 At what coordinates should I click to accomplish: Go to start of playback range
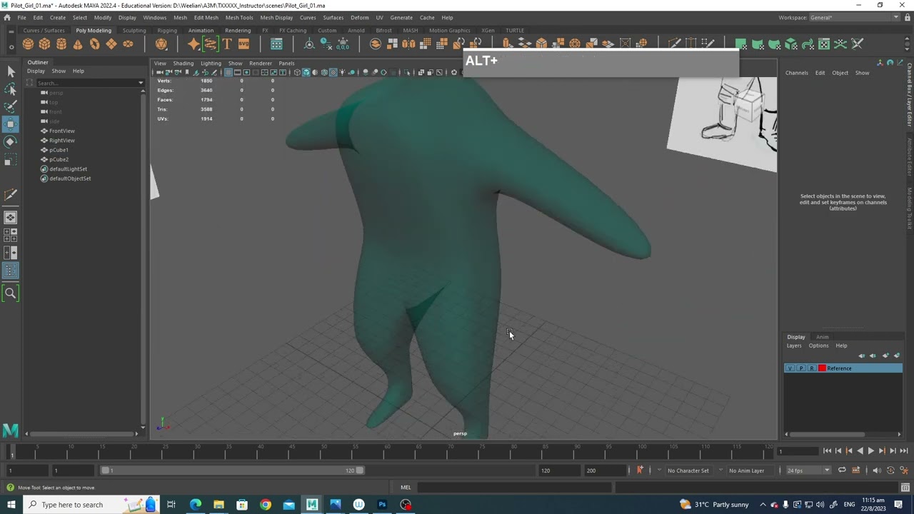click(x=827, y=450)
